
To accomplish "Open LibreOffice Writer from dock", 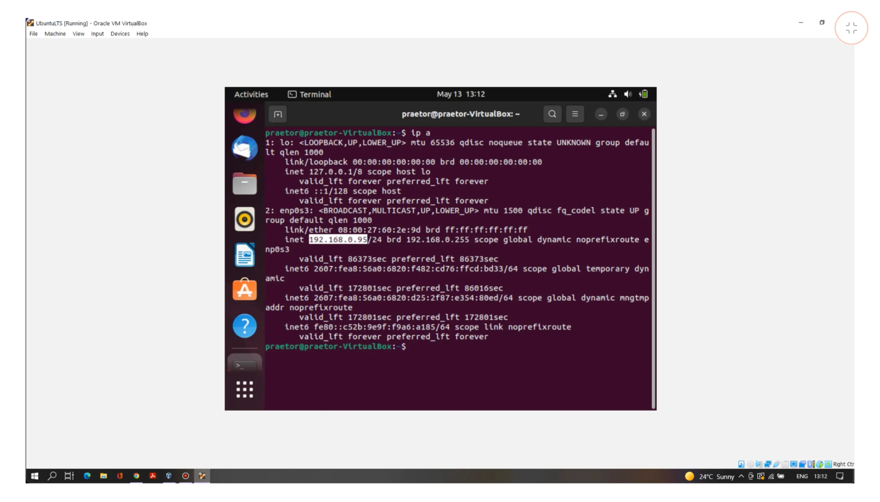I will tap(244, 255).
